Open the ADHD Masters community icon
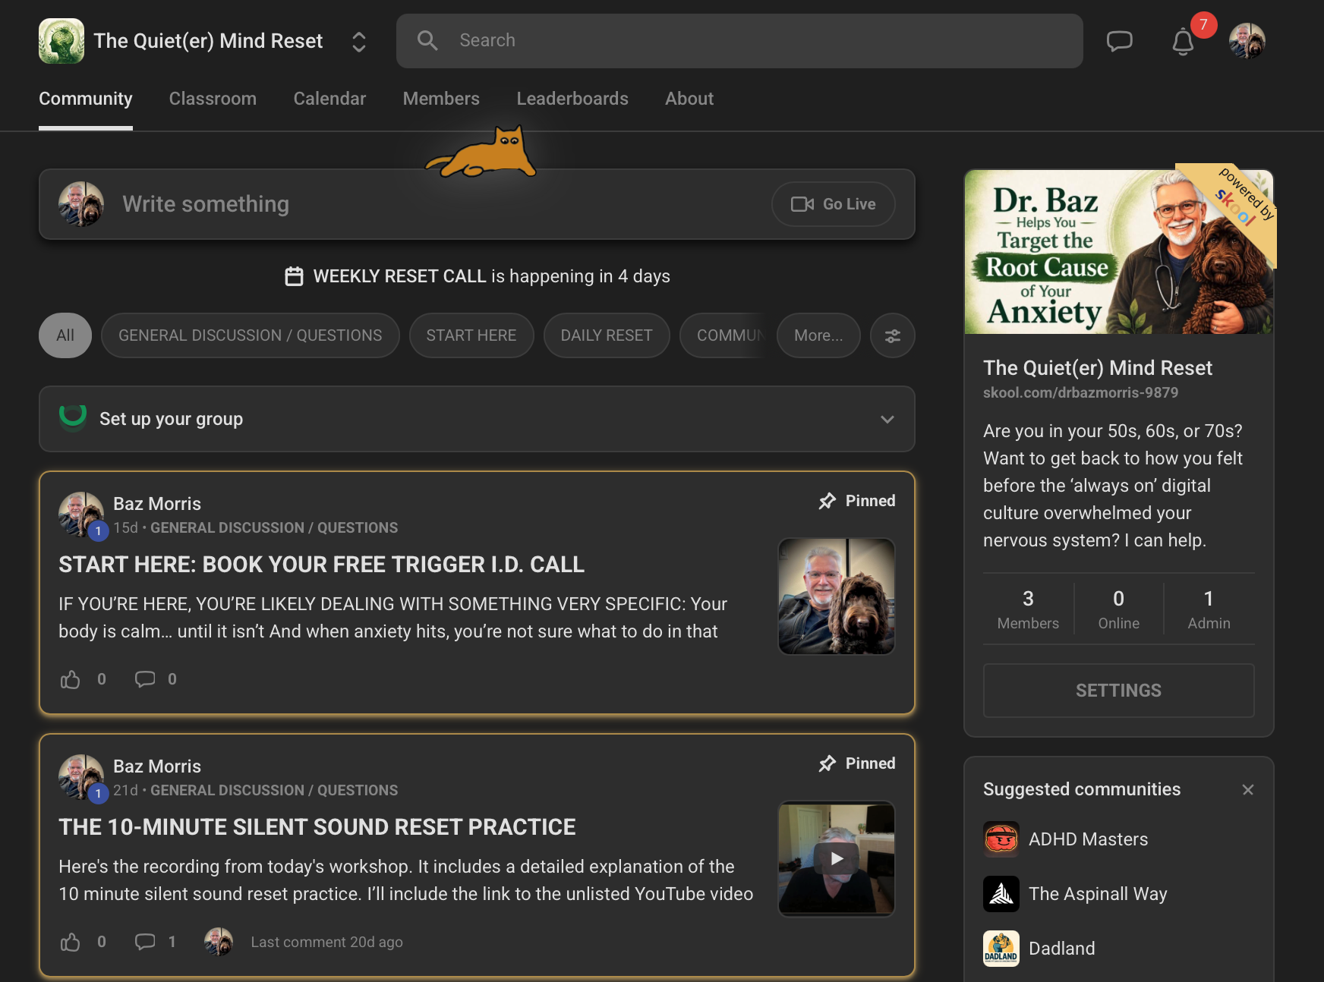Screen dimensions: 1324x982 [x=1001, y=839]
